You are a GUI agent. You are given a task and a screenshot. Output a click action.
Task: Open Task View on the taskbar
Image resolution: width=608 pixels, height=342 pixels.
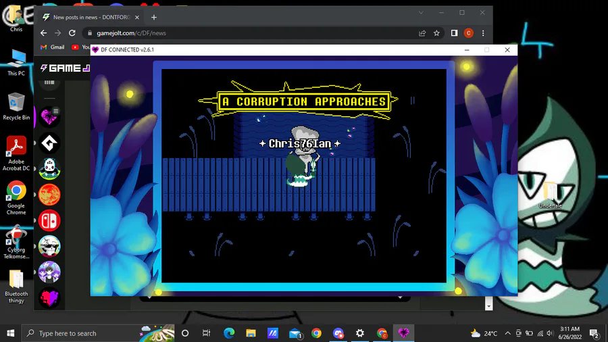206,333
